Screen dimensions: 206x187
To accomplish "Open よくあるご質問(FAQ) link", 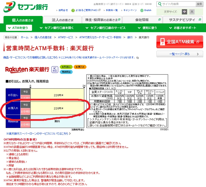I will 87,10.
